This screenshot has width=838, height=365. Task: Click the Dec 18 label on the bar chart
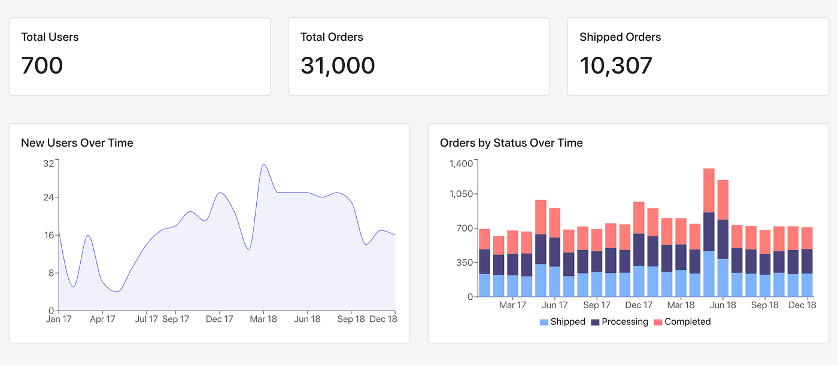[x=802, y=305]
